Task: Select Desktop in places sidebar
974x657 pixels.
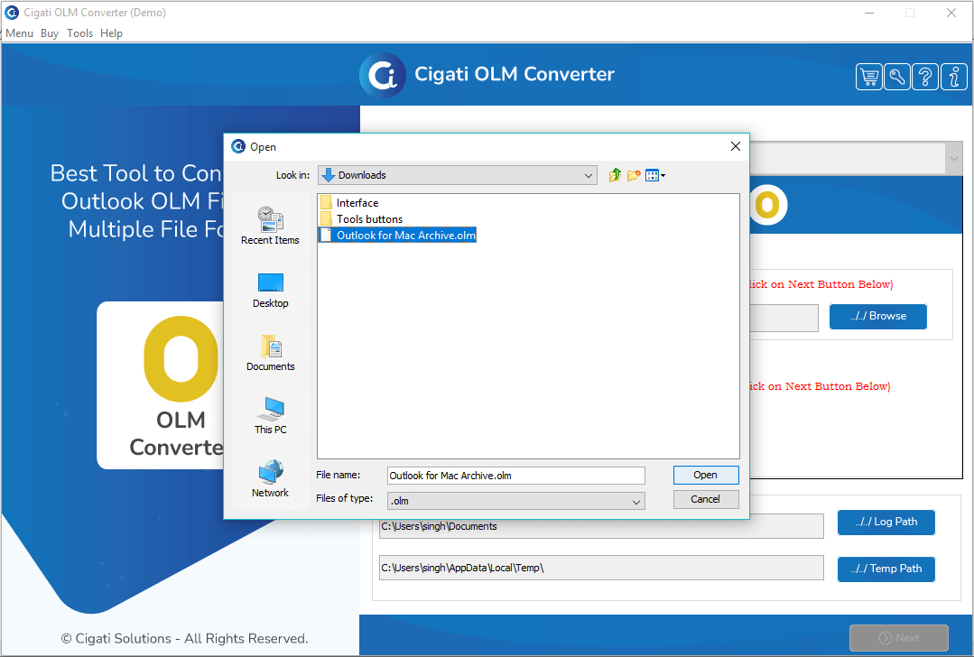Action: click(x=270, y=290)
